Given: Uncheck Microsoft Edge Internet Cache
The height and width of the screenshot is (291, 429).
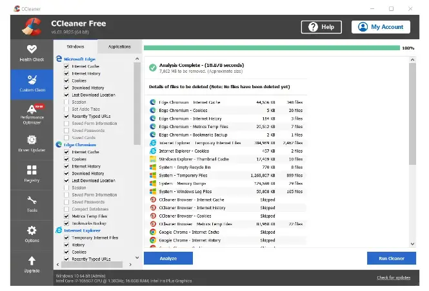Looking at the screenshot, I should pyautogui.click(x=66, y=66).
